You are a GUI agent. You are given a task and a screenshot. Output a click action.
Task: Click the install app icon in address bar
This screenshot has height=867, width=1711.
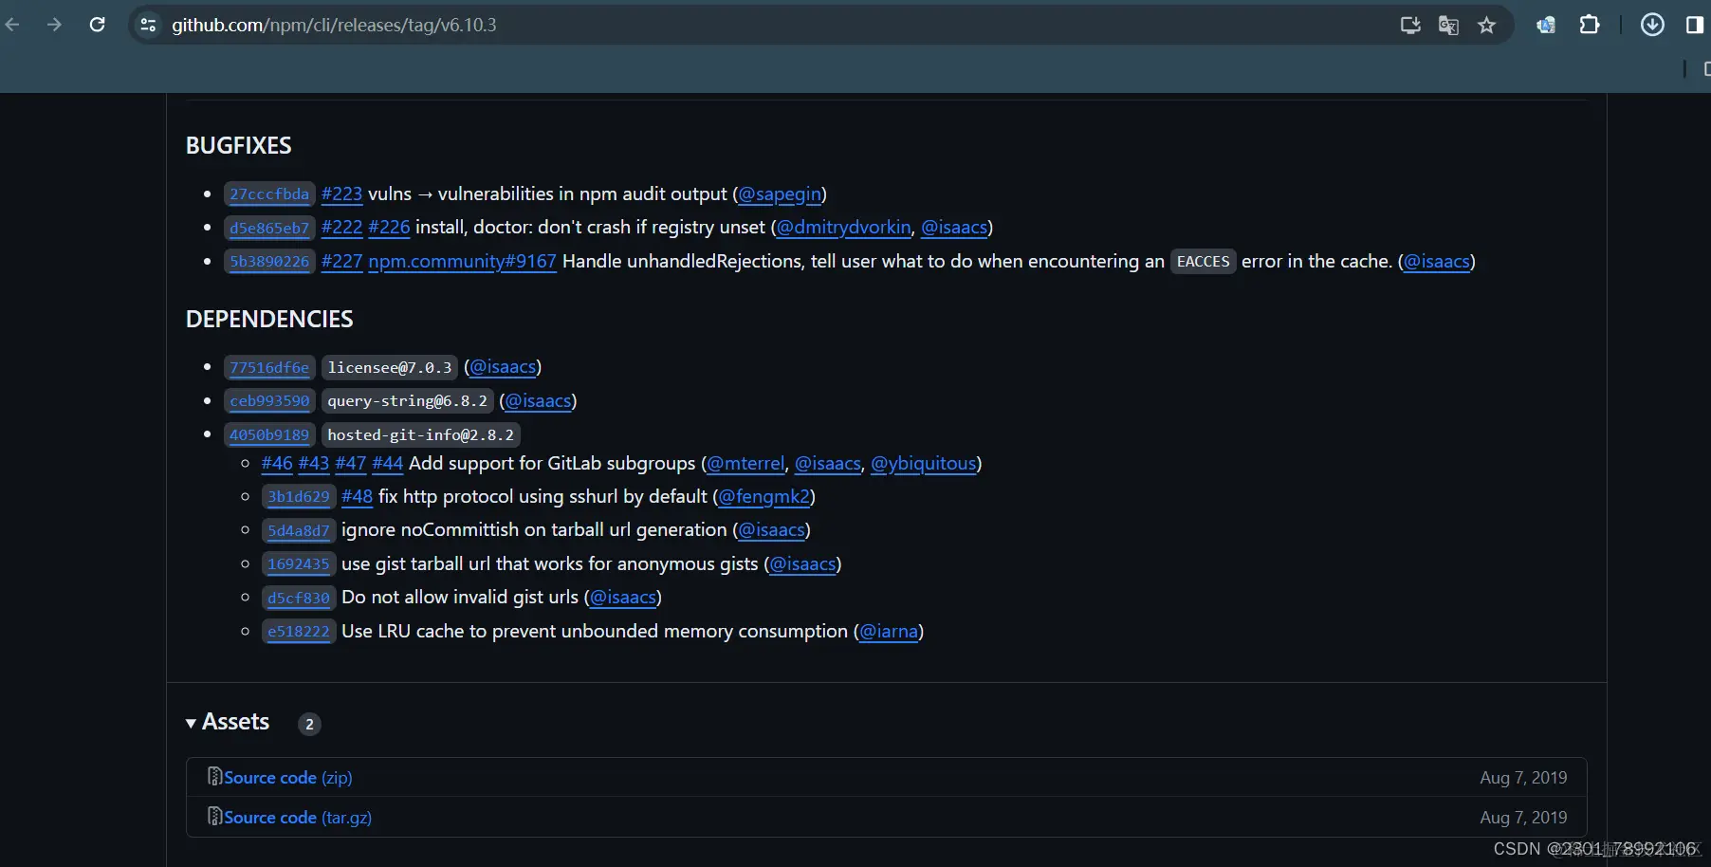(x=1410, y=26)
